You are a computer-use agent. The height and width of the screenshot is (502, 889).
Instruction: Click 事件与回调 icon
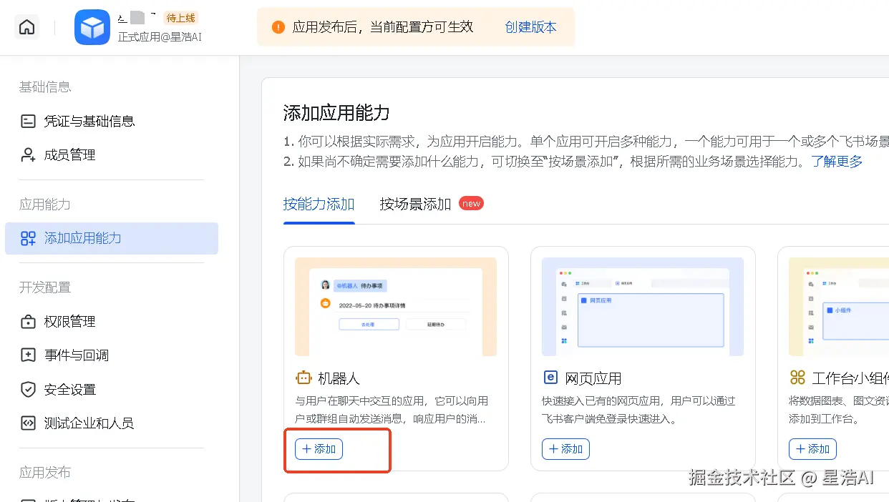point(28,355)
